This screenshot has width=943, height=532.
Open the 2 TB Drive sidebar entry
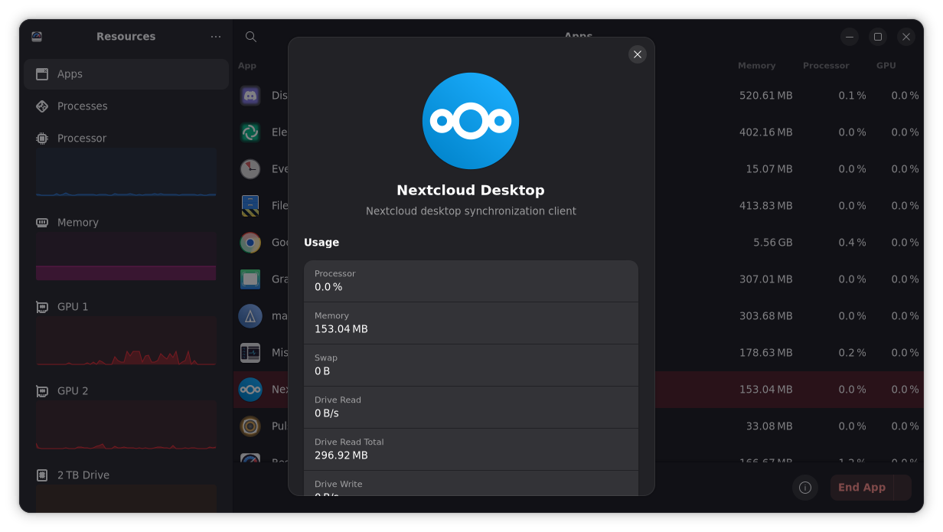83,475
